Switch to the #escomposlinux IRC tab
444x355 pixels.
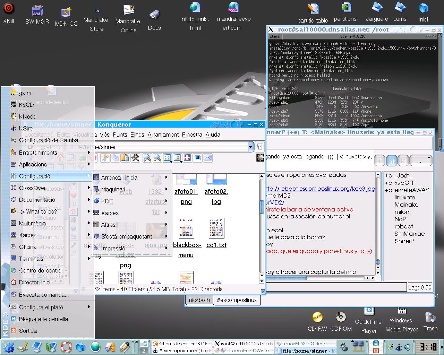237,300
